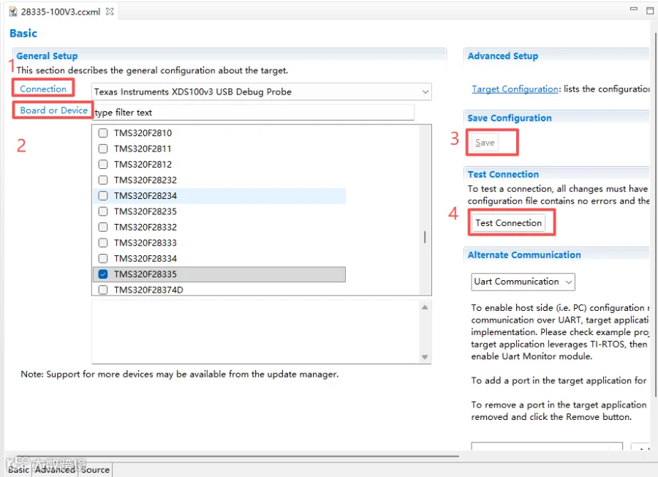
Task: Click the device list scrollbar thumb
Action: pos(425,237)
